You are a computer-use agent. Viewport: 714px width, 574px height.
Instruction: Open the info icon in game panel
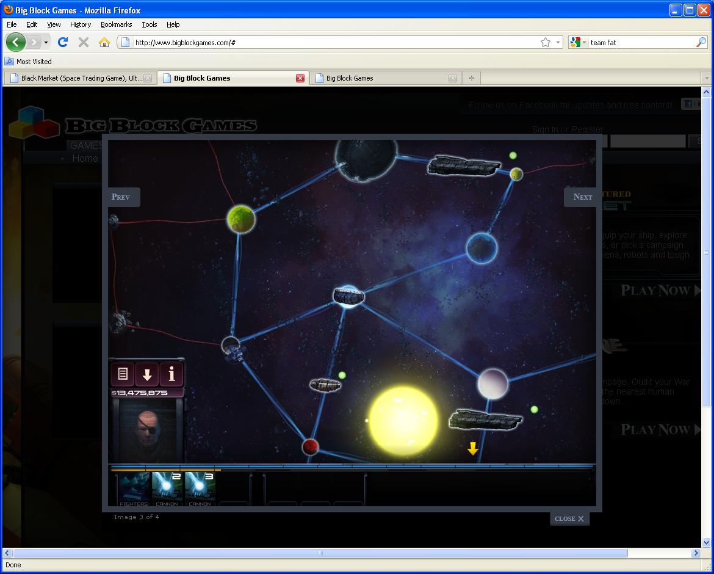pyautogui.click(x=171, y=374)
